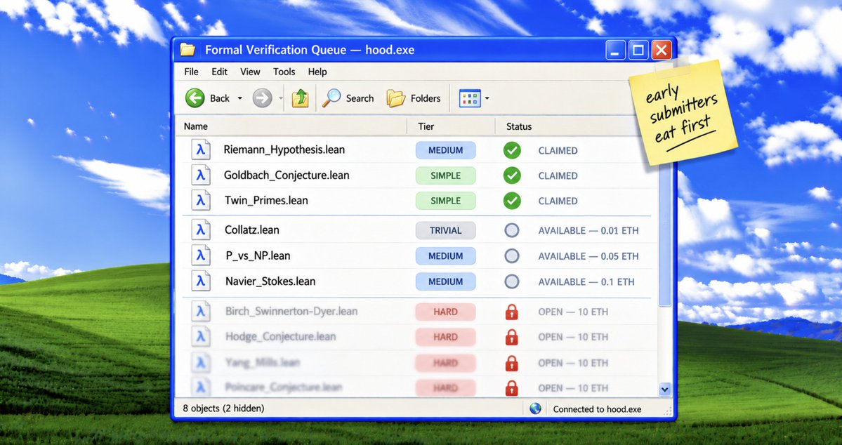Select the P_vs_NP.lean file icon
Viewport: 842px width, 445px height.
(x=201, y=256)
